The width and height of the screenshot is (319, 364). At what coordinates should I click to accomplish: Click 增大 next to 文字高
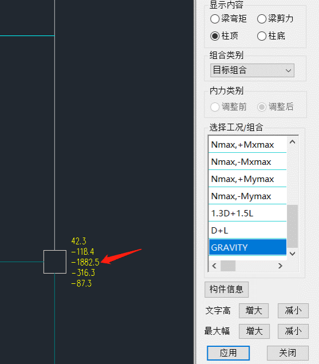pos(254,311)
